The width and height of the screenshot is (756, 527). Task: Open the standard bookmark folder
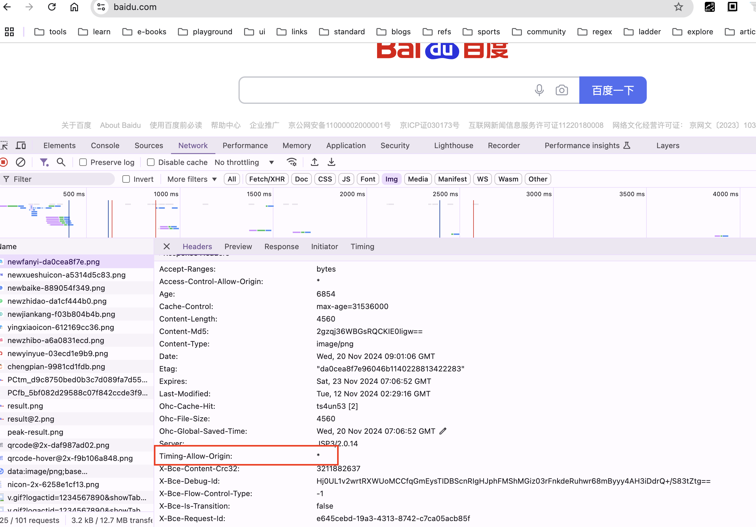pos(342,31)
